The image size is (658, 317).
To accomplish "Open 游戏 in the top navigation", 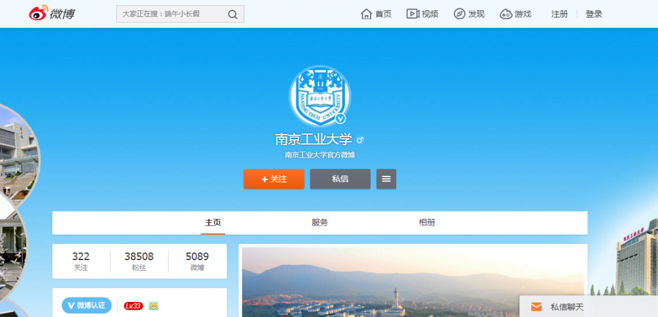I will [515, 14].
